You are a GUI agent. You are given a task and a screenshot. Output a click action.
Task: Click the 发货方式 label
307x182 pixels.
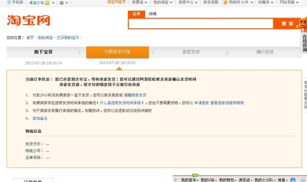point(34,144)
